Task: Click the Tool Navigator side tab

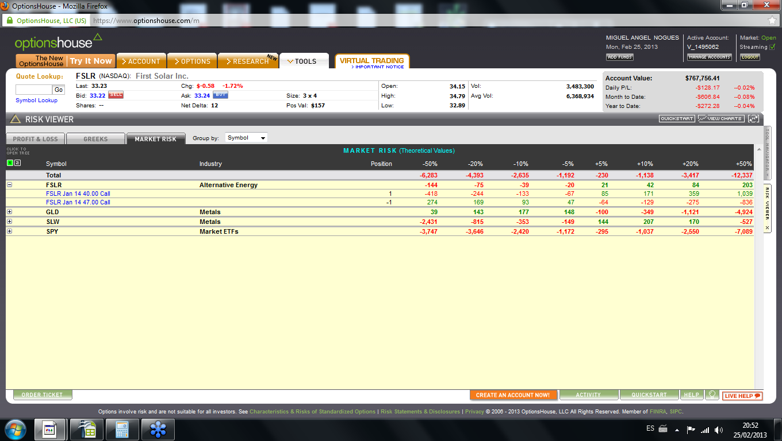Action: coord(767,153)
